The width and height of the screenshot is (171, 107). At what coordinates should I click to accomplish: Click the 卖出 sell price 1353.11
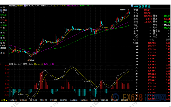click(147, 9)
